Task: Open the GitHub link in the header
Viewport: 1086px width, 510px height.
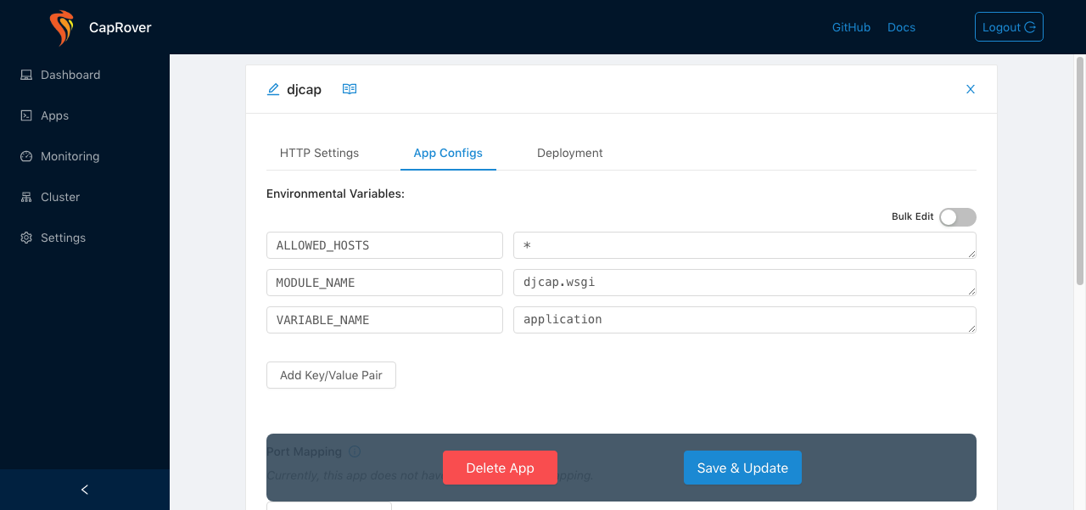Action: (851, 27)
